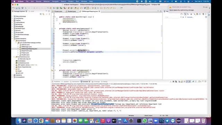
Task: Expand the JRE System Library node
Action: pyautogui.click(x=14, y=65)
